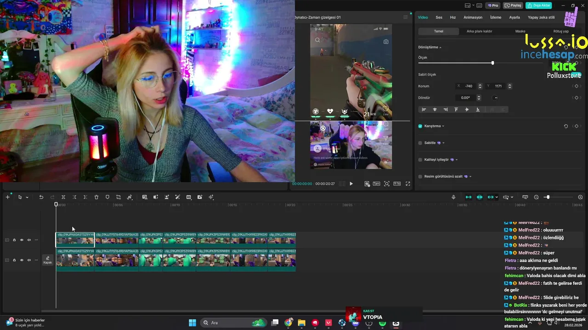Click the rotation dial knob next to Döndür
Viewport: 588px width, 330px height.
point(495,98)
